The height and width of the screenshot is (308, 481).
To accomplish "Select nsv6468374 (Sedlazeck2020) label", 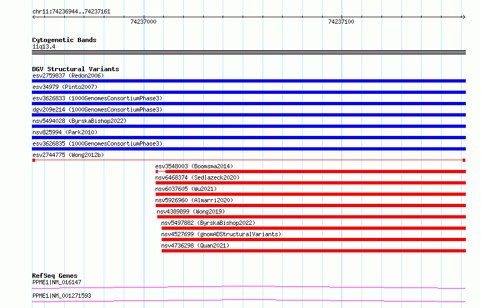I will 197,177.
